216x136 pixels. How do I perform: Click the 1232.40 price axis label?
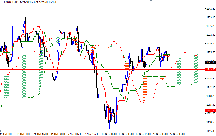(x=210, y=35)
